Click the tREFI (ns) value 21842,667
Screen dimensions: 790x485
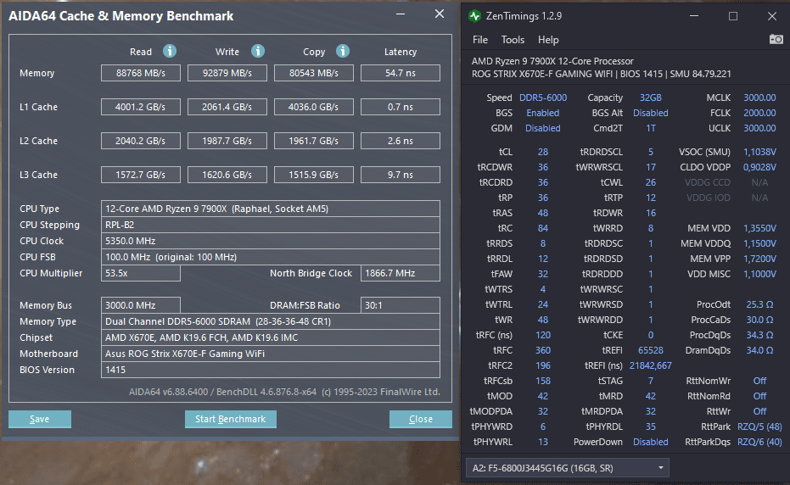pos(651,365)
